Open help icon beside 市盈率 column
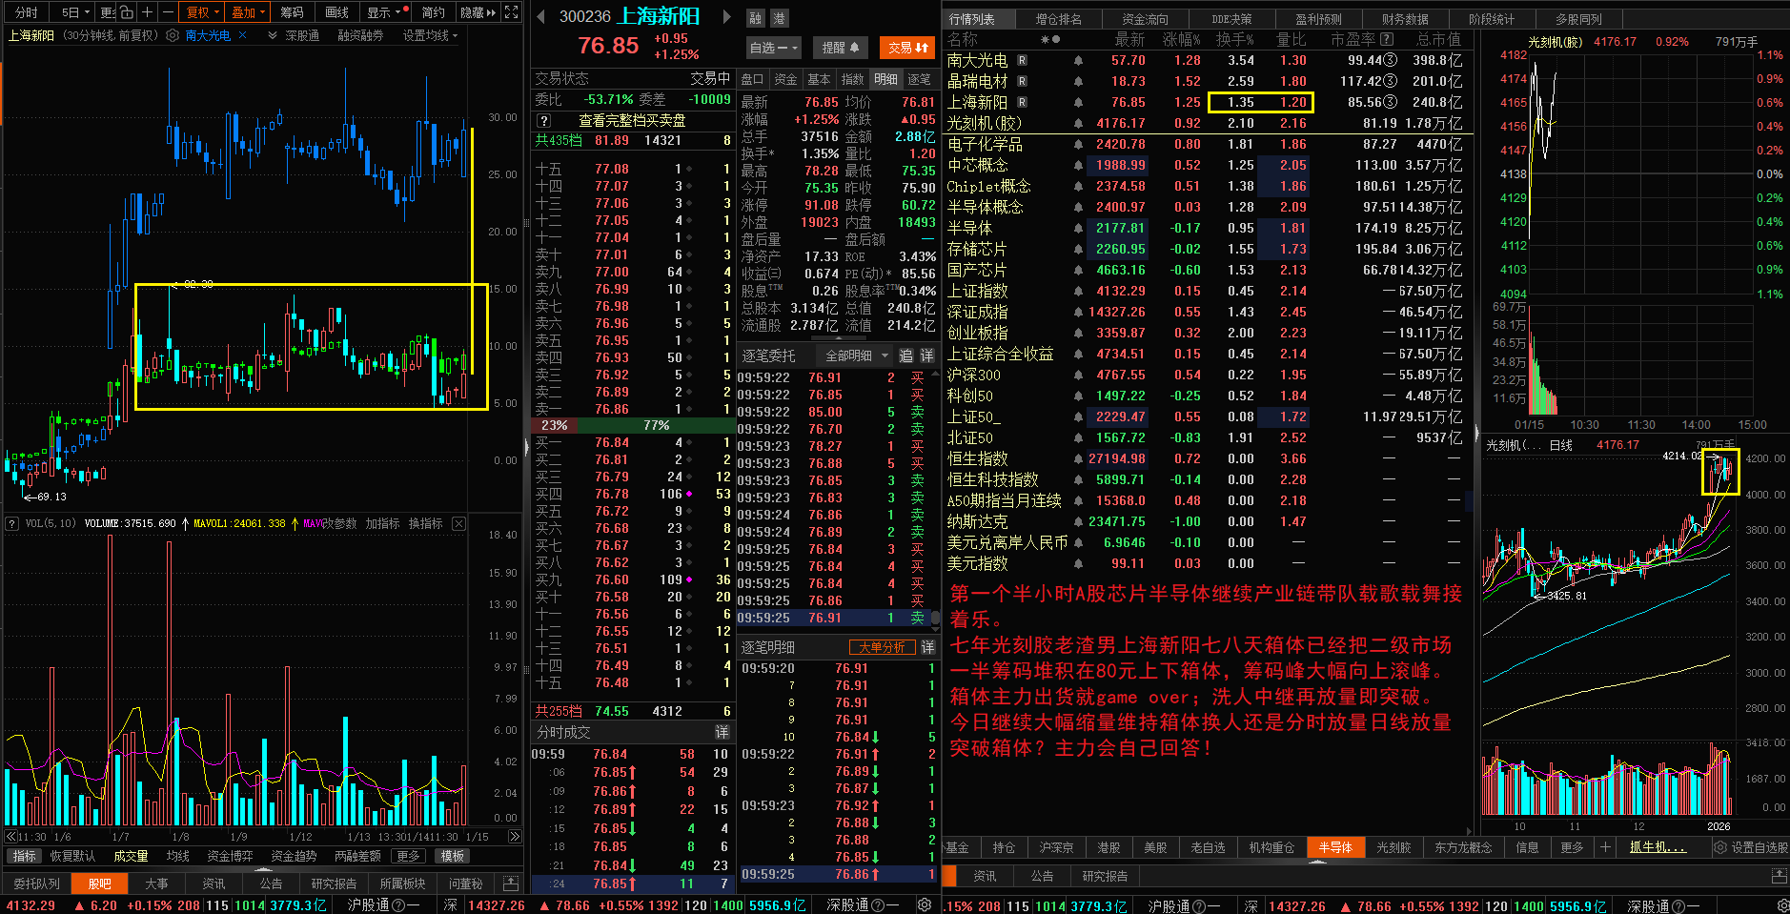The width and height of the screenshot is (1790, 914). (1387, 39)
